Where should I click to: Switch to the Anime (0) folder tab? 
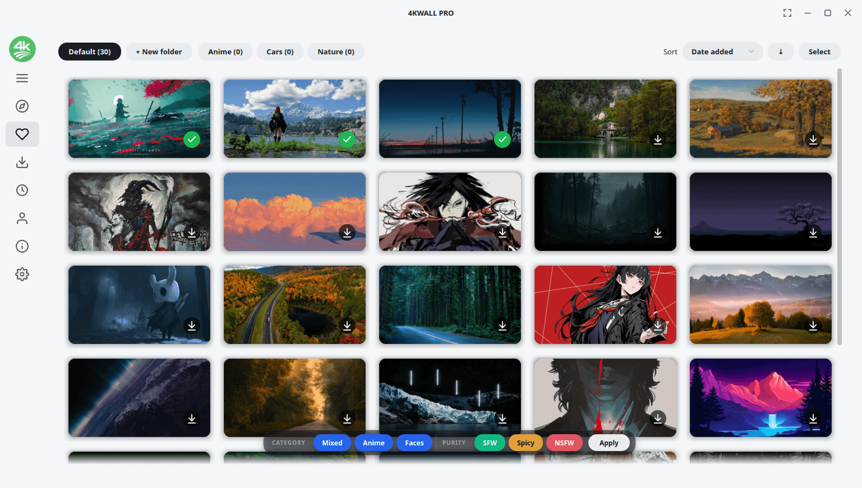click(x=225, y=52)
